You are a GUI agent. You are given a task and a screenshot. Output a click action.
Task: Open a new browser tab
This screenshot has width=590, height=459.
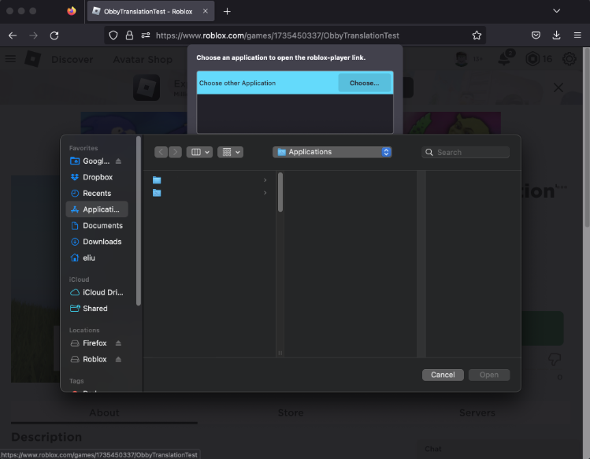pyautogui.click(x=227, y=11)
